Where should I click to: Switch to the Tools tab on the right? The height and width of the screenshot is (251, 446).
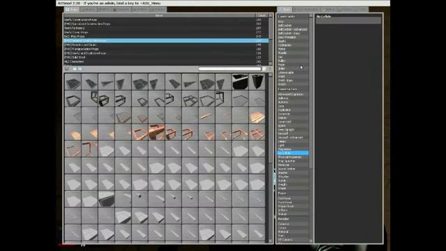tap(284, 9)
